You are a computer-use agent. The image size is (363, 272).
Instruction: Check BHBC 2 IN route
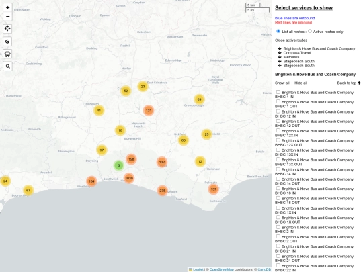(x=278, y=227)
